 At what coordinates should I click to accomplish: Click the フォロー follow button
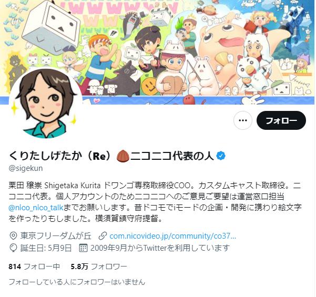point(281,120)
